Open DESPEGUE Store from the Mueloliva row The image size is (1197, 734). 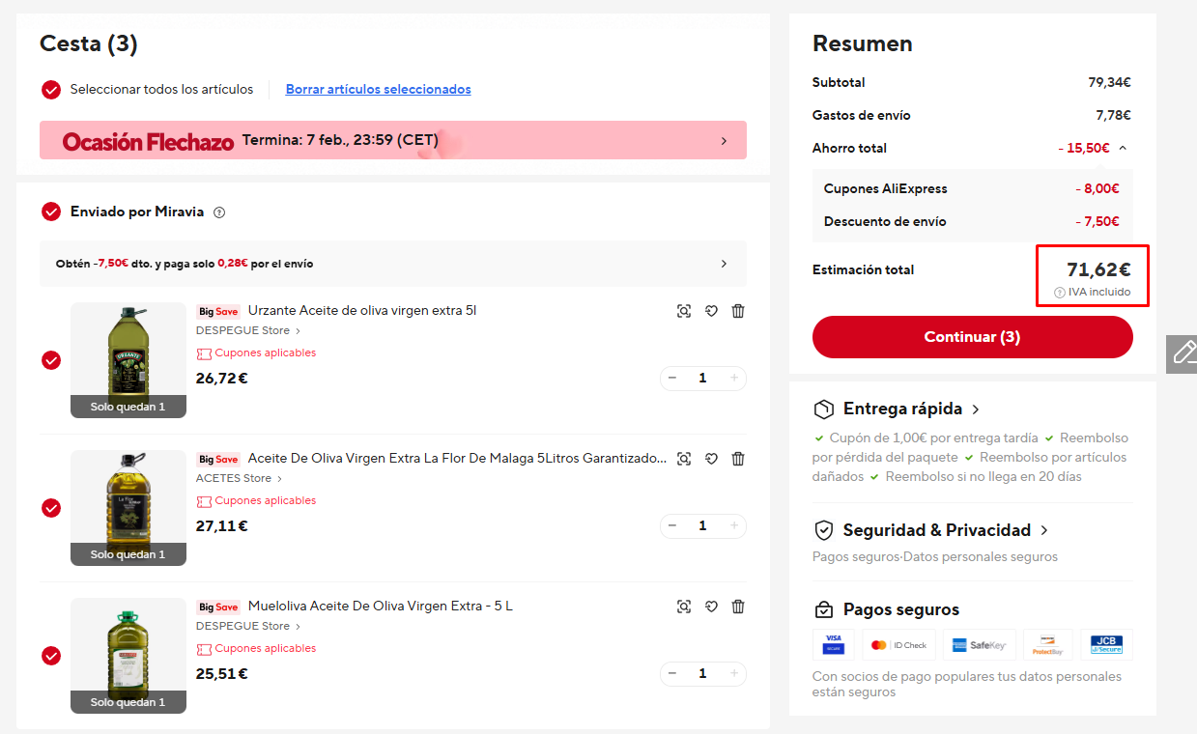click(x=248, y=626)
